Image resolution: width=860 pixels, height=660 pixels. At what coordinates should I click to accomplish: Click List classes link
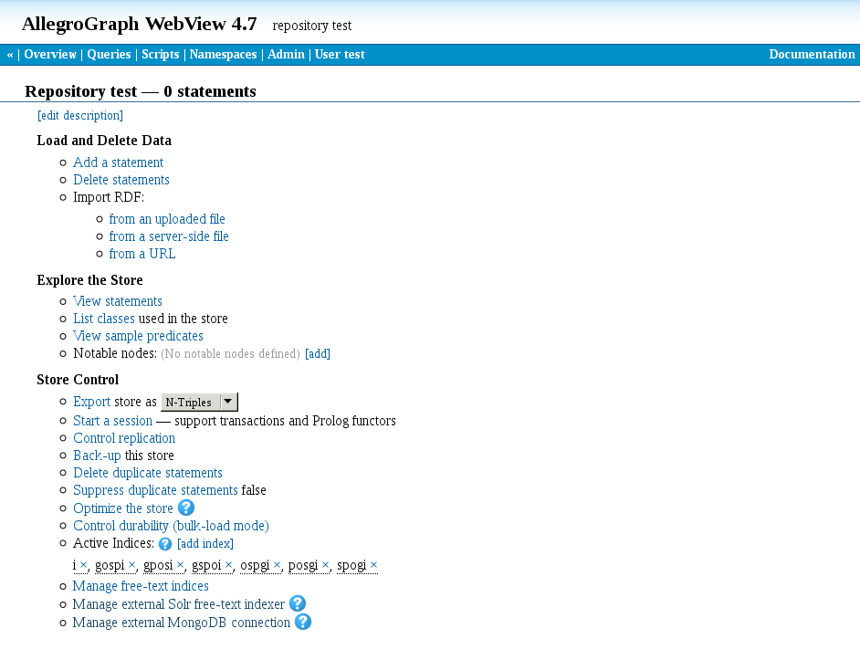(104, 319)
